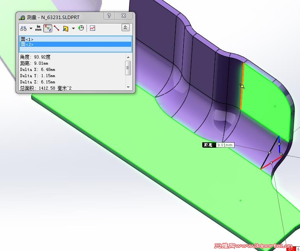Select 面<1> in the selection list

76,39
